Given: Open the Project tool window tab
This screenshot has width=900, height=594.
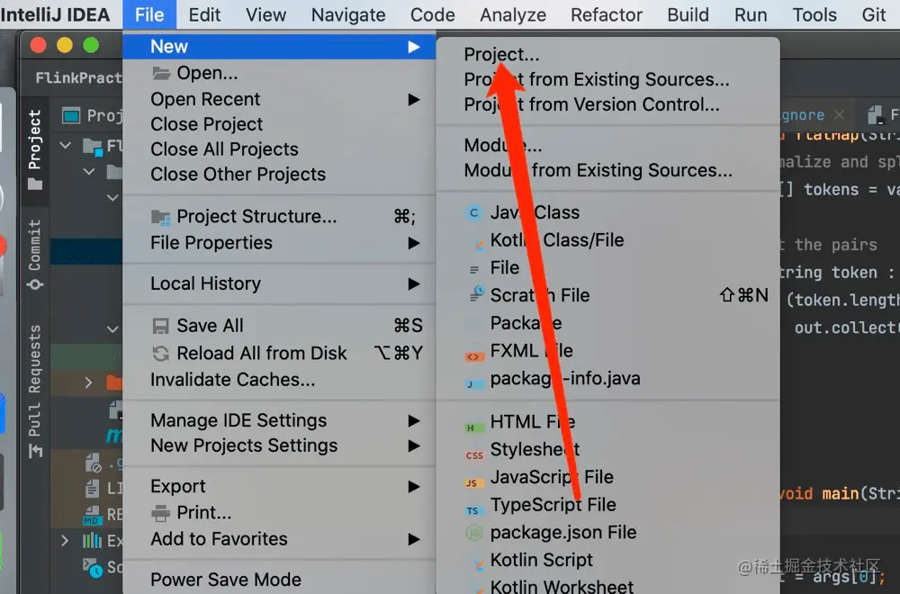Looking at the screenshot, I should (35, 151).
